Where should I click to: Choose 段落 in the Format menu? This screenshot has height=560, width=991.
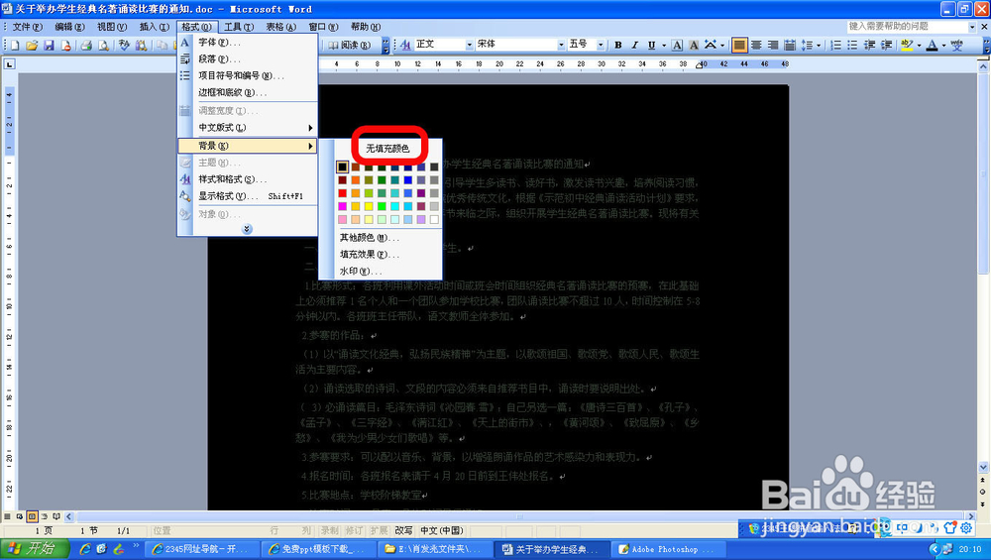coord(248,58)
